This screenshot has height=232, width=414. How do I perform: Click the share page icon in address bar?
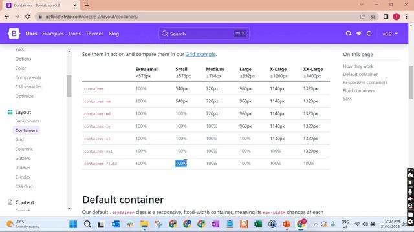pyautogui.click(x=362, y=17)
